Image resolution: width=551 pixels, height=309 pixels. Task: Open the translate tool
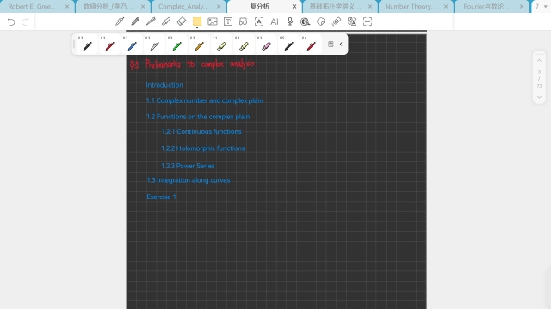click(352, 21)
